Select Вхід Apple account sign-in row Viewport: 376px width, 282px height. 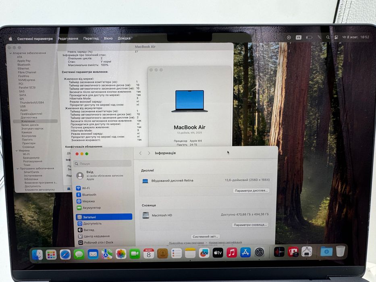click(x=103, y=176)
